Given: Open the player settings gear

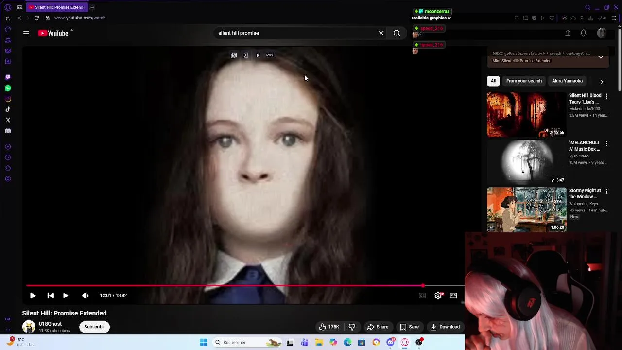Looking at the screenshot, I should [x=438, y=296].
